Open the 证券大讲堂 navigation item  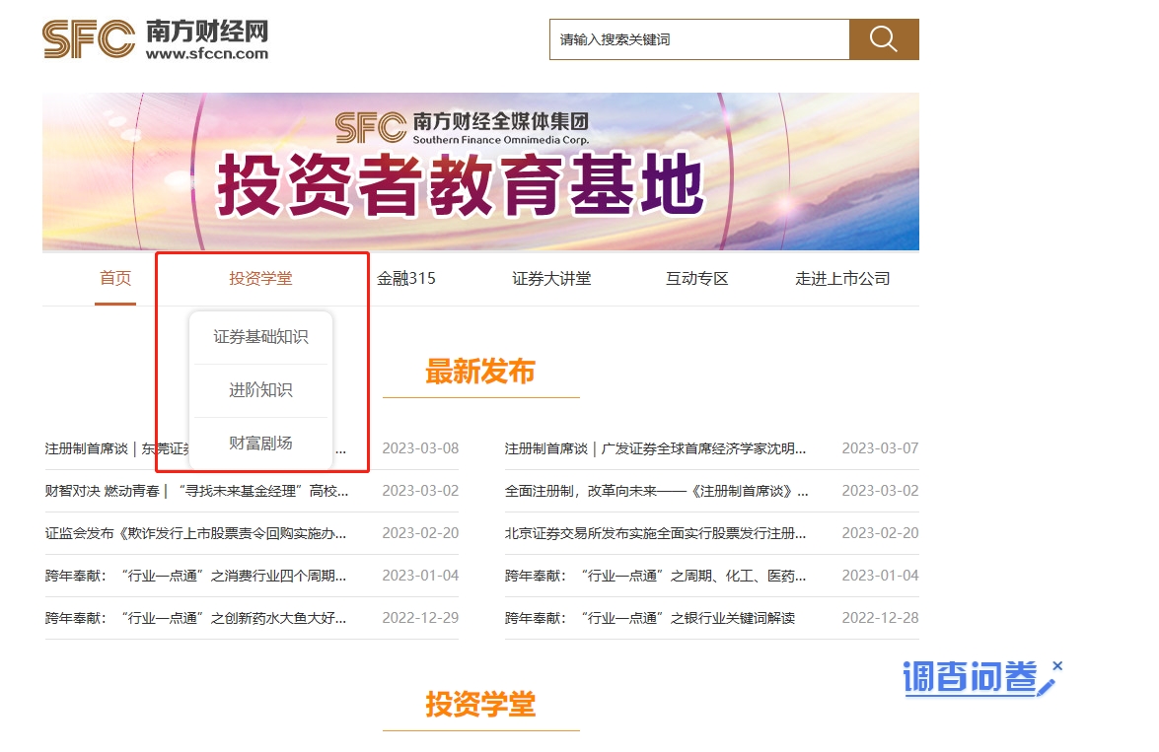pos(551,279)
